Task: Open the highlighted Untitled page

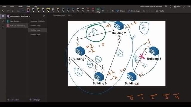Action: (38, 30)
